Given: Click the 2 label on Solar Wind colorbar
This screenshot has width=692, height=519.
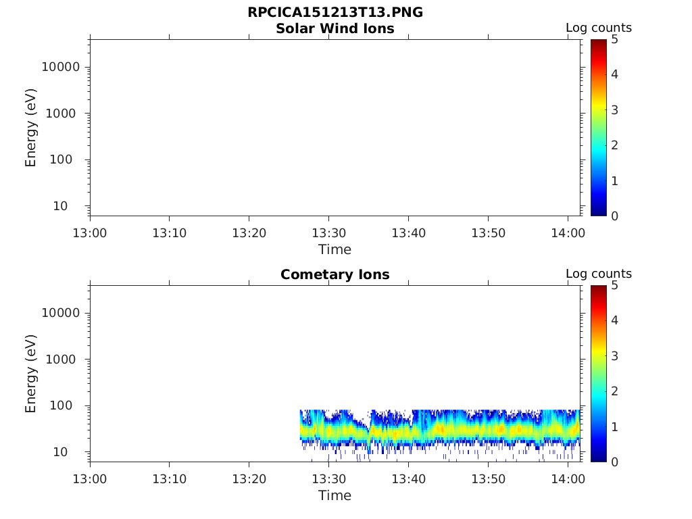Looking at the screenshot, I should (615, 145).
